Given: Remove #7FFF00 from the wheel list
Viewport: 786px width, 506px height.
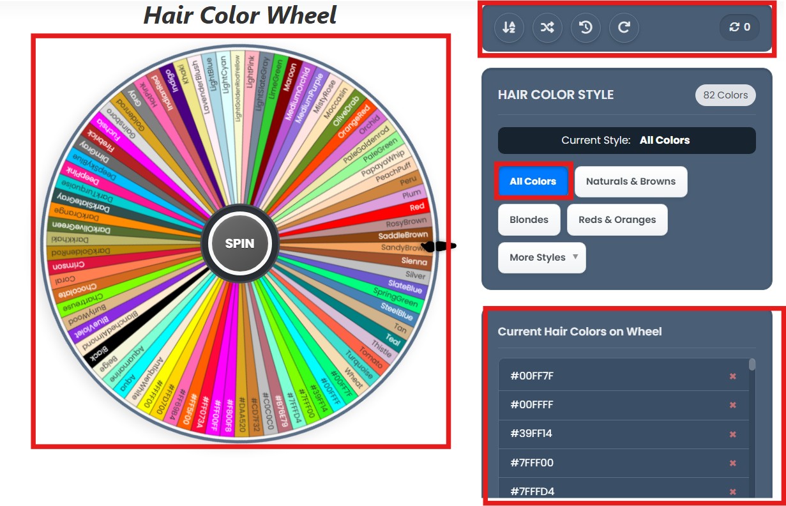Looking at the screenshot, I should pyautogui.click(x=733, y=463).
